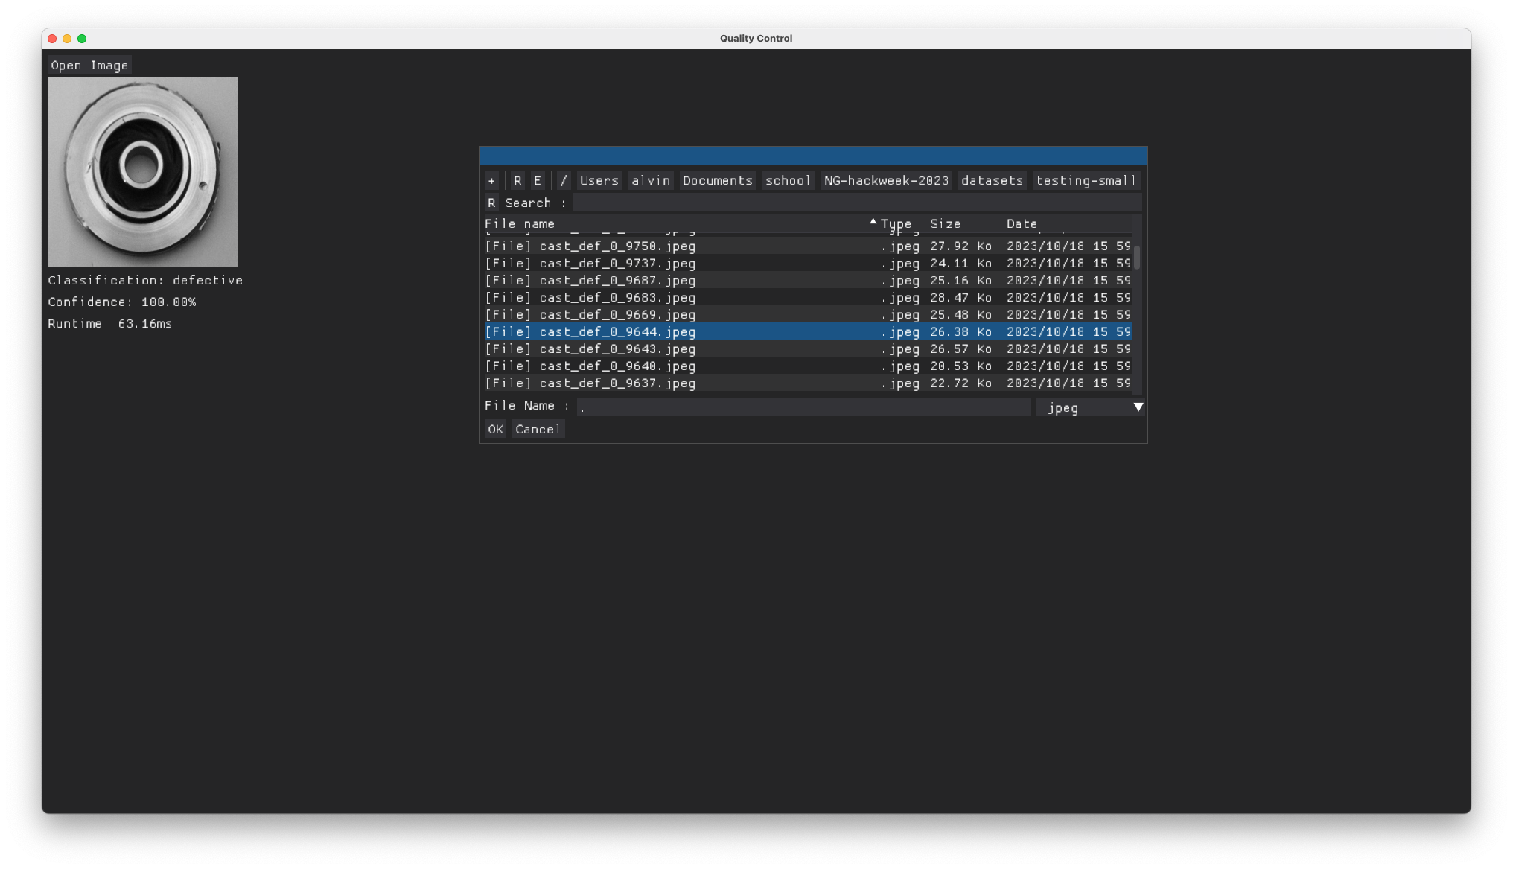This screenshot has height=869, width=1513.
Task: Click the E edit path button
Action: pos(537,181)
